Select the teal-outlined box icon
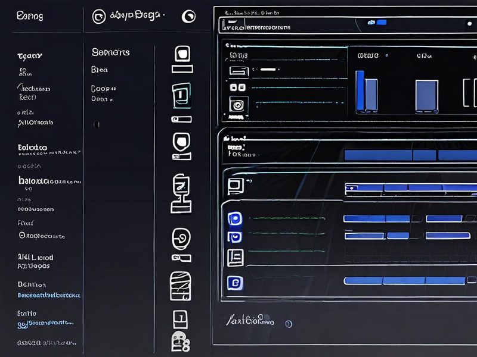 click(x=182, y=95)
